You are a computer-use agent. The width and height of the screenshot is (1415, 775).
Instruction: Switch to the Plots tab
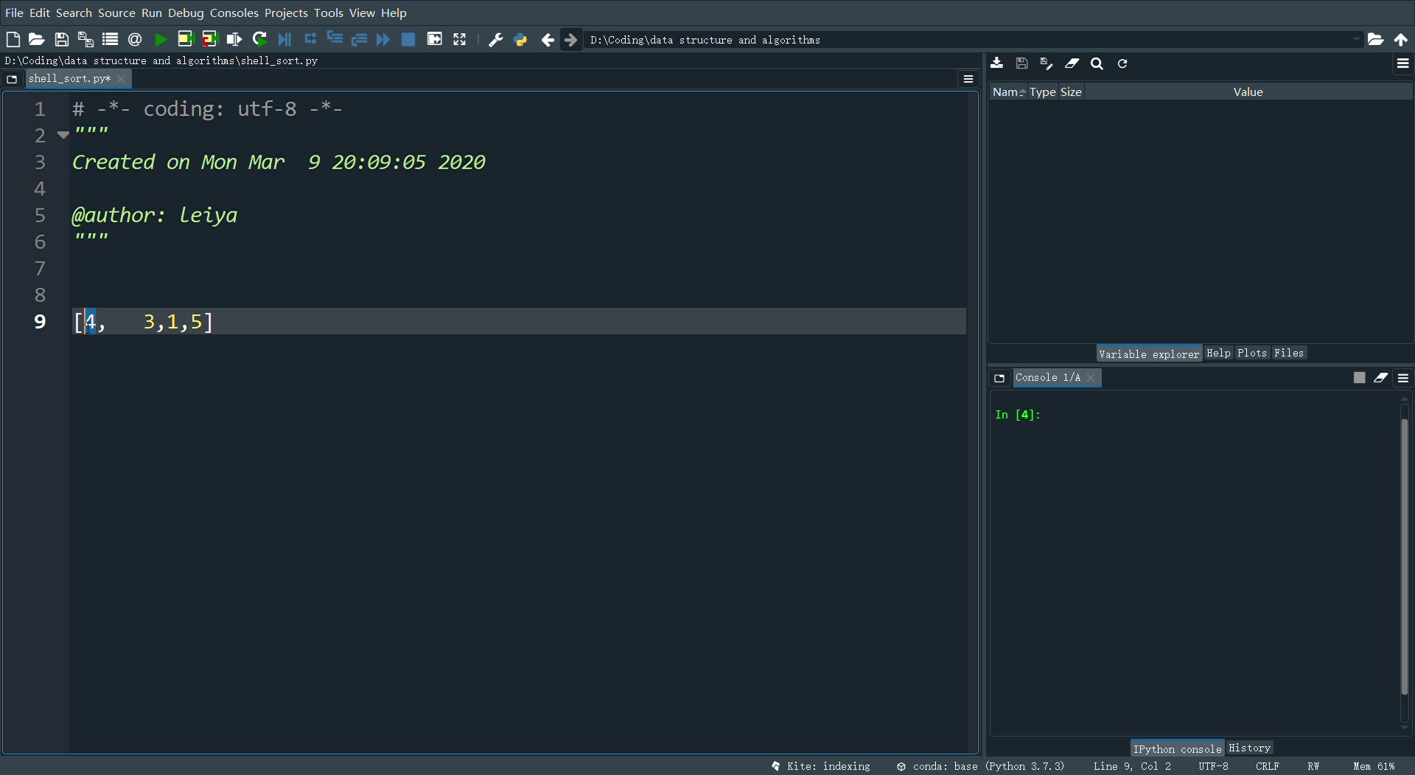point(1252,353)
